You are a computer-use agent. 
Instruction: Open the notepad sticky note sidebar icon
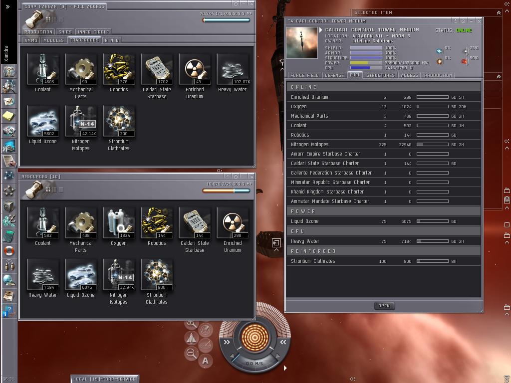tap(9, 116)
